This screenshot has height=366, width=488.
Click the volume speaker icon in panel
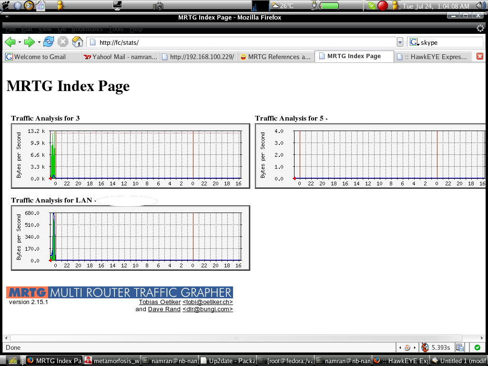tap(480, 6)
